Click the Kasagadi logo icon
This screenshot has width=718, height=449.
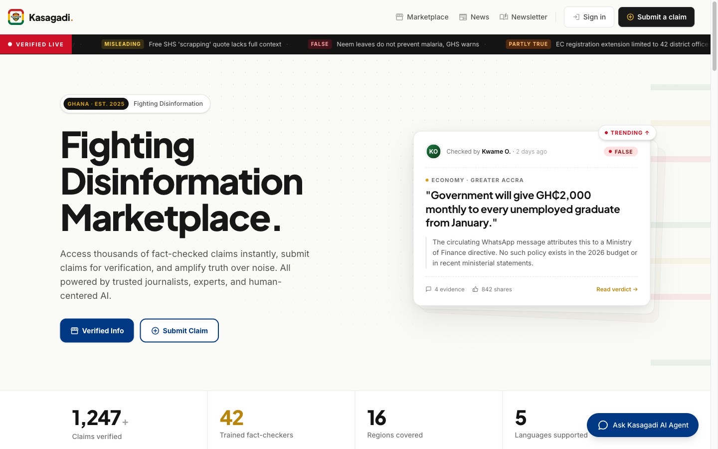point(16,17)
